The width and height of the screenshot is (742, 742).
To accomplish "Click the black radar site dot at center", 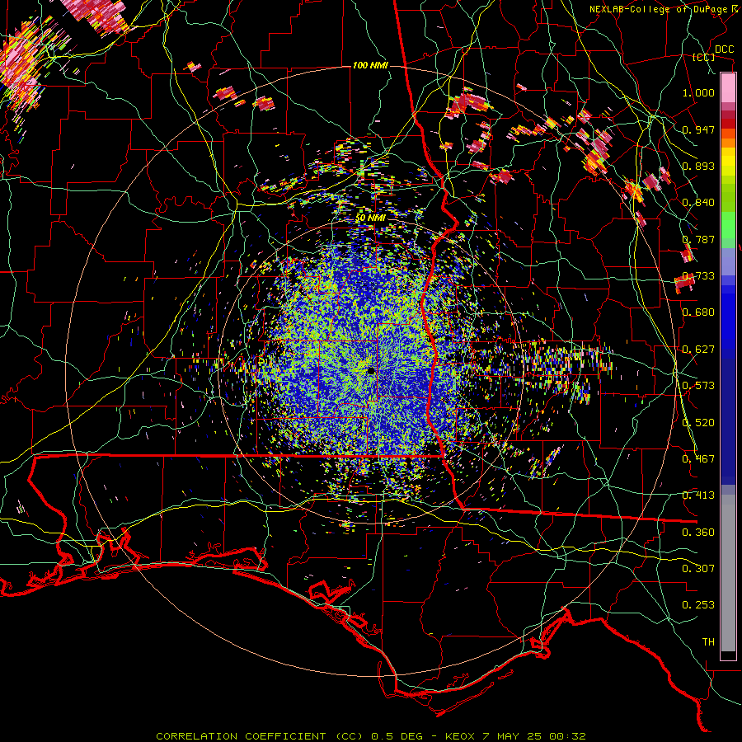I will 371,371.
